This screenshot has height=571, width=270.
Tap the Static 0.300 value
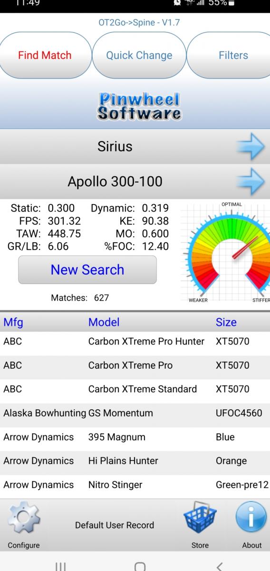pyautogui.click(x=61, y=208)
